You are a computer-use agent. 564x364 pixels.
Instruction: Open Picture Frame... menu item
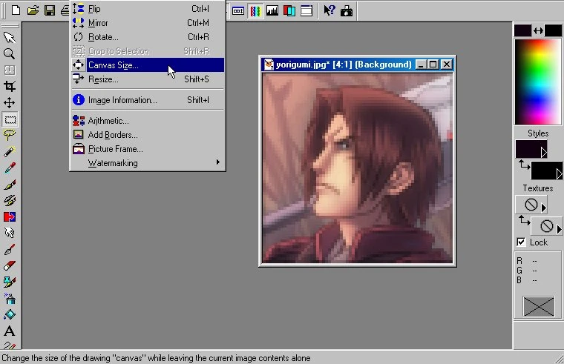coord(148,149)
